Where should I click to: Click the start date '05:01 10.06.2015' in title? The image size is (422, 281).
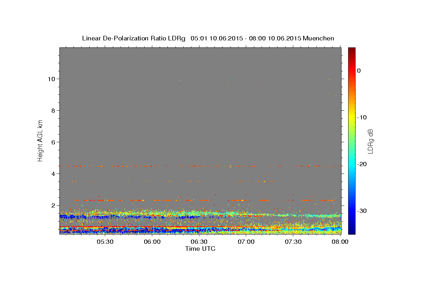click(216, 38)
